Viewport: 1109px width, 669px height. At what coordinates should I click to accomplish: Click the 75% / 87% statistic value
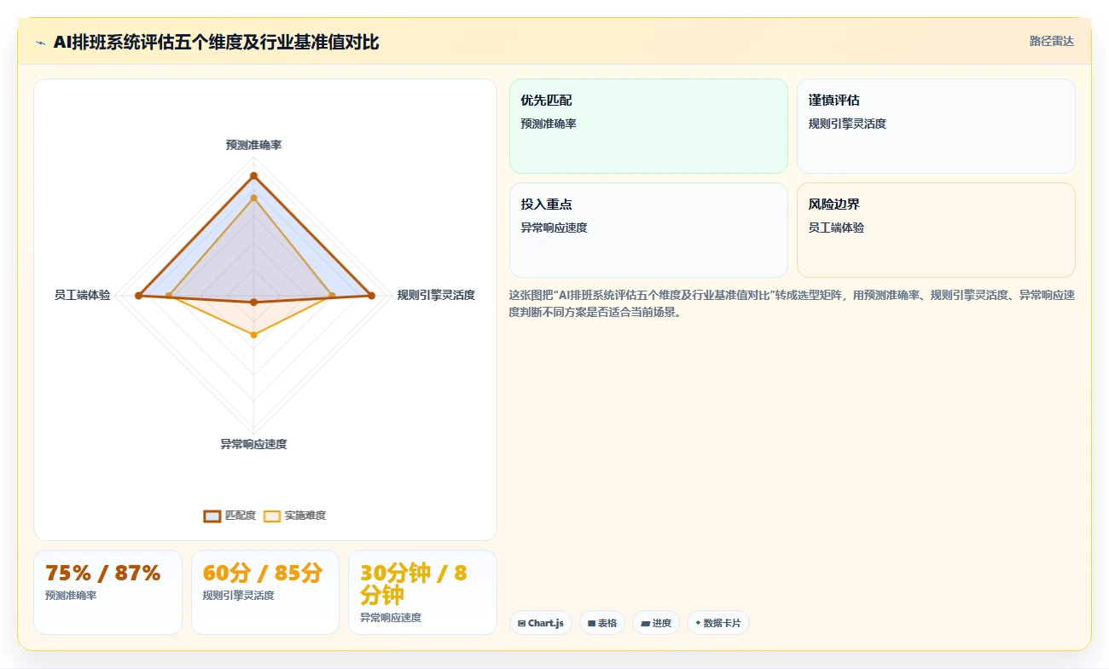[x=103, y=574]
